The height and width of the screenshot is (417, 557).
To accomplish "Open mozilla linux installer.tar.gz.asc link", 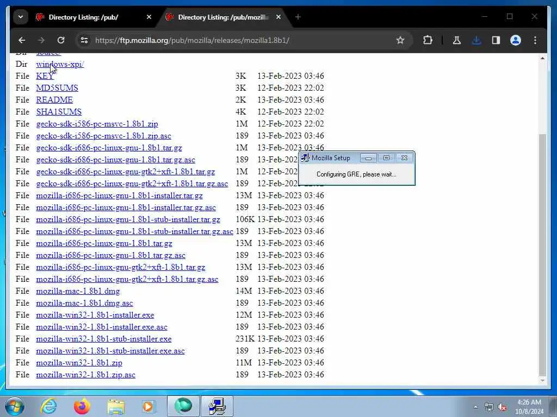I will [126, 207].
